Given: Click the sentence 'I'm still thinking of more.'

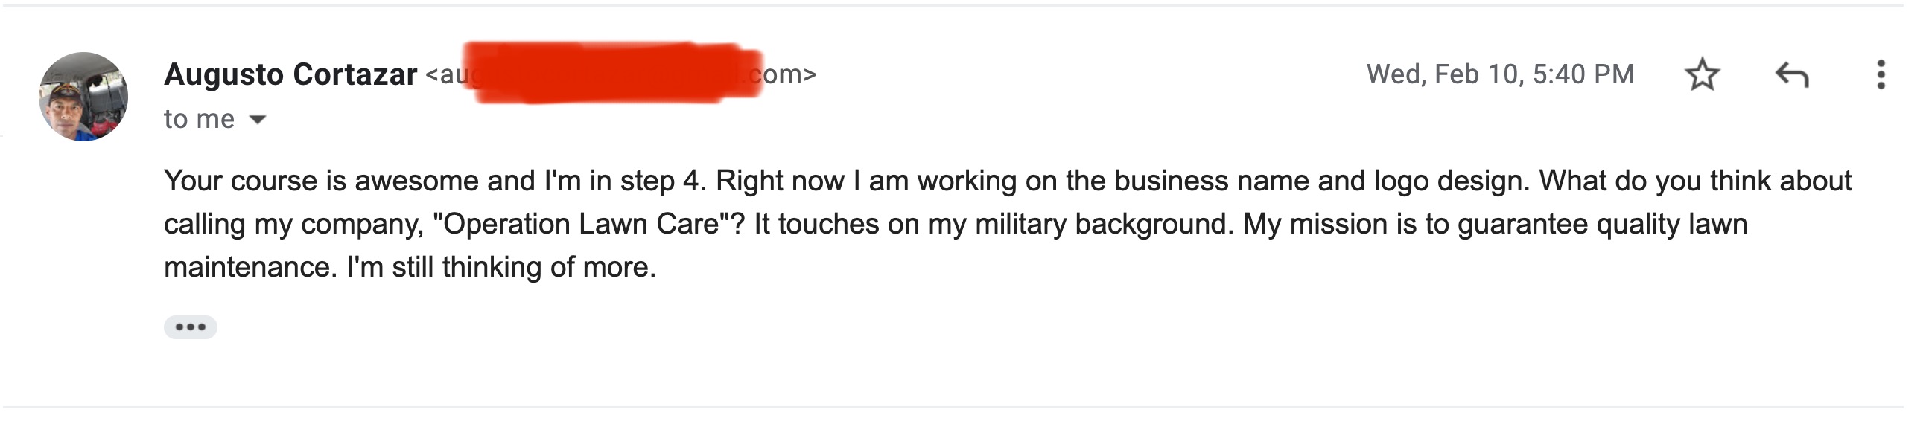Looking at the screenshot, I should pyautogui.click(x=501, y=267).
